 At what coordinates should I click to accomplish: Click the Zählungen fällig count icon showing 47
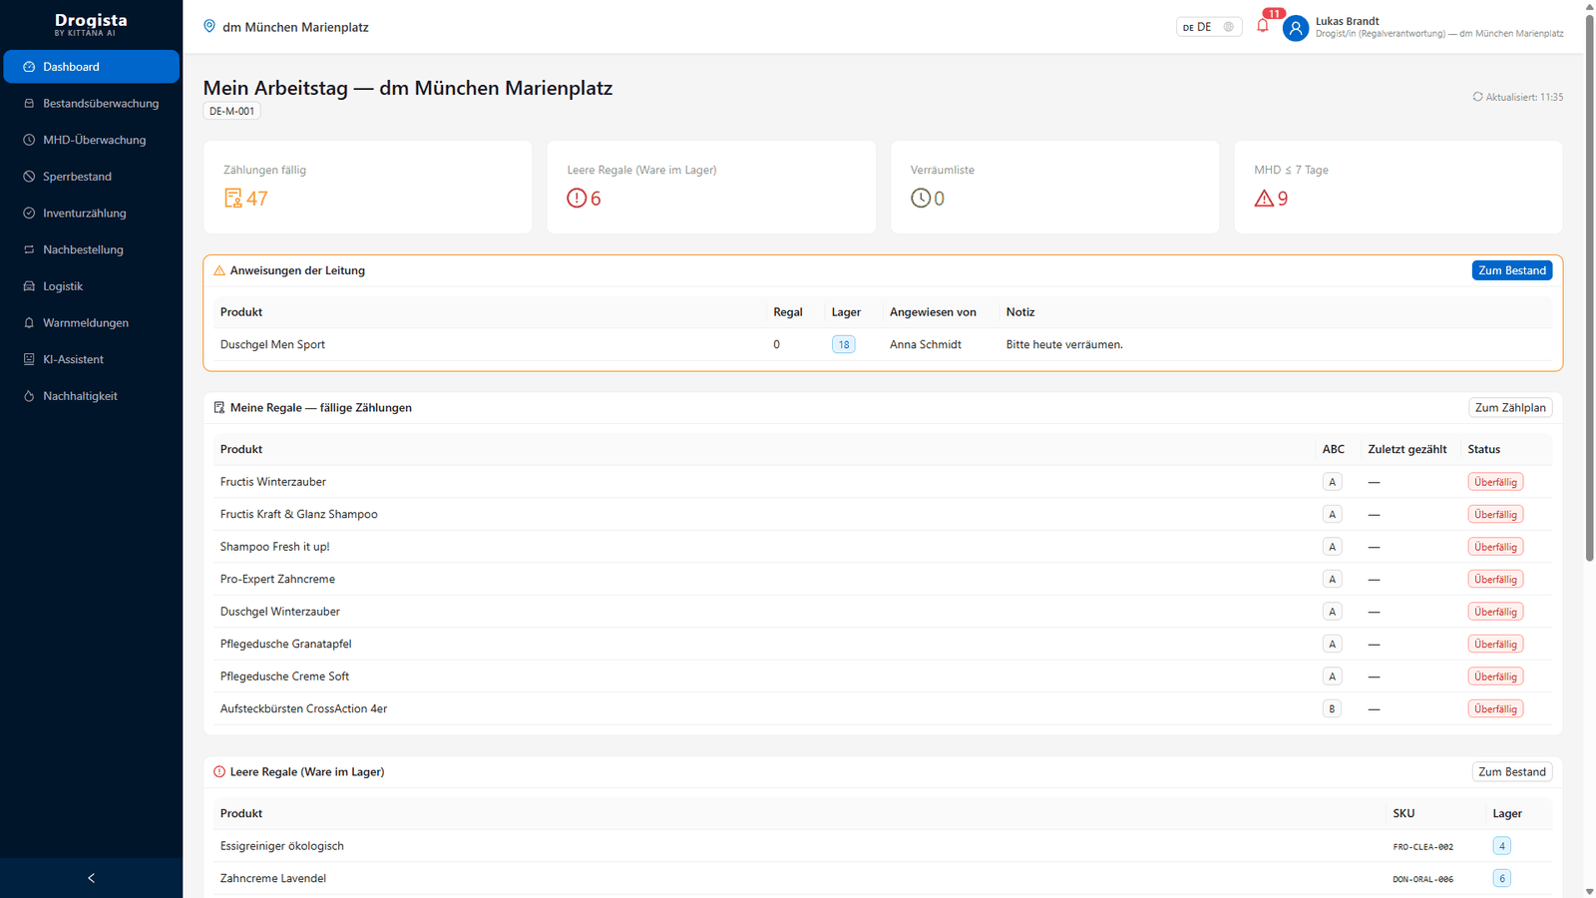pyautogui.click(x=233, y=199)
